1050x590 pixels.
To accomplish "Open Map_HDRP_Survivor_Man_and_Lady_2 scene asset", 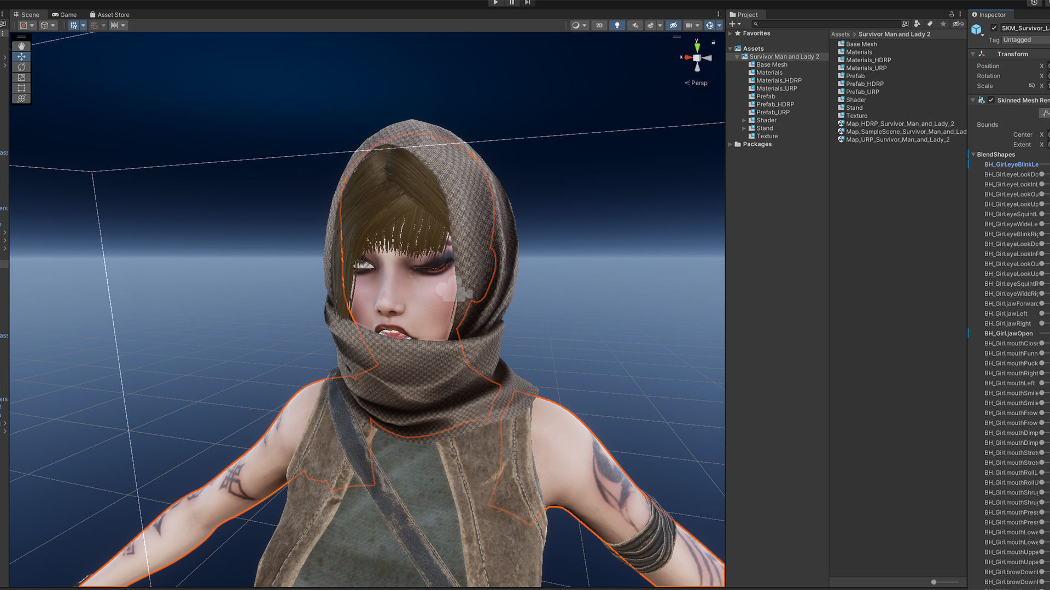I will (x=900, y=123).
